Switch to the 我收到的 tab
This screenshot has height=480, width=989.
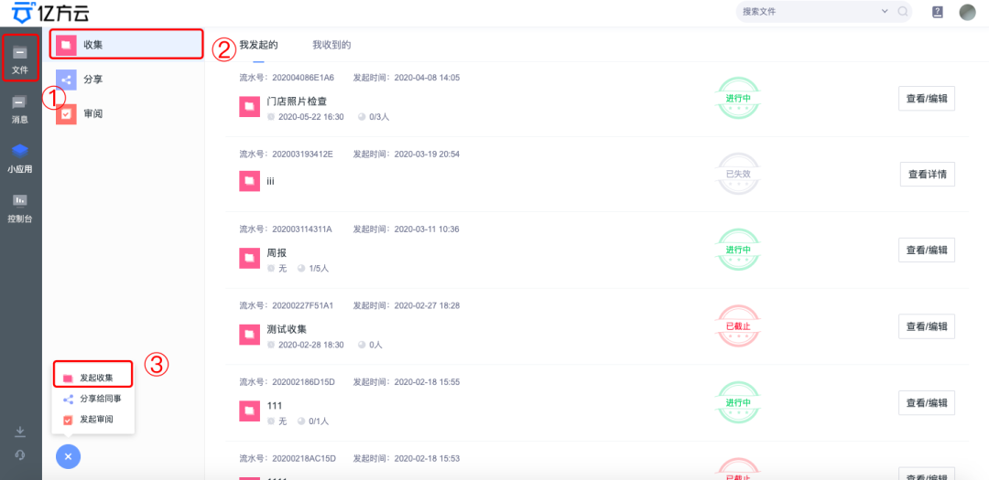click(x=331, y=45)
